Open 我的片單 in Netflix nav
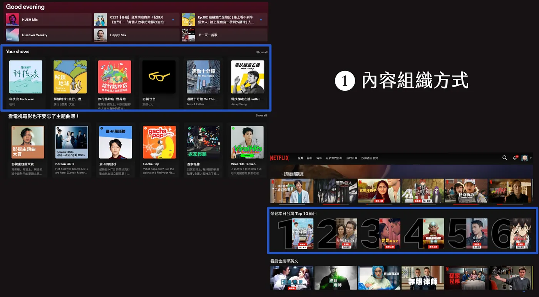The width and height of the screenshot is (539, 297). [352, 158]
